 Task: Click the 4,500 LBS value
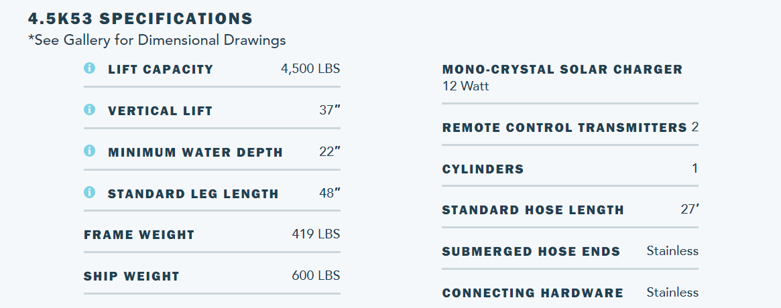[310, 69]
